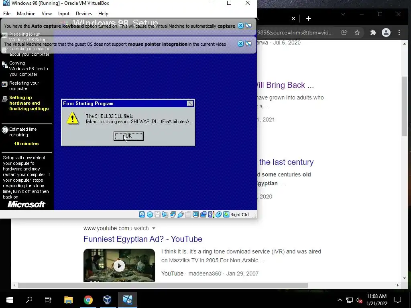
Task: Click the network adapter status icon
Action: (173, 215)
